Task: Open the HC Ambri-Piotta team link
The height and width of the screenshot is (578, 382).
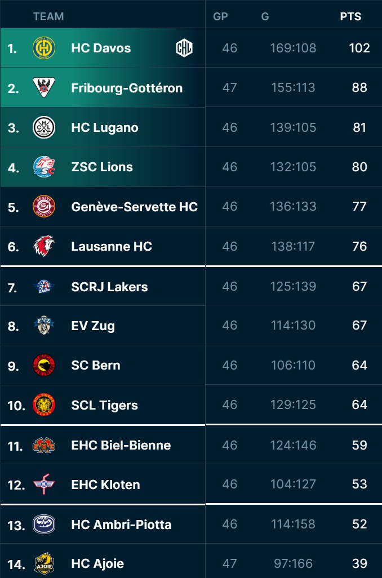Action: tap(121, 524)
